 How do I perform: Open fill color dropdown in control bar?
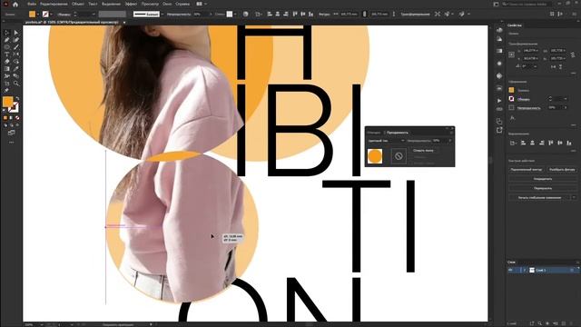[38, 15]
